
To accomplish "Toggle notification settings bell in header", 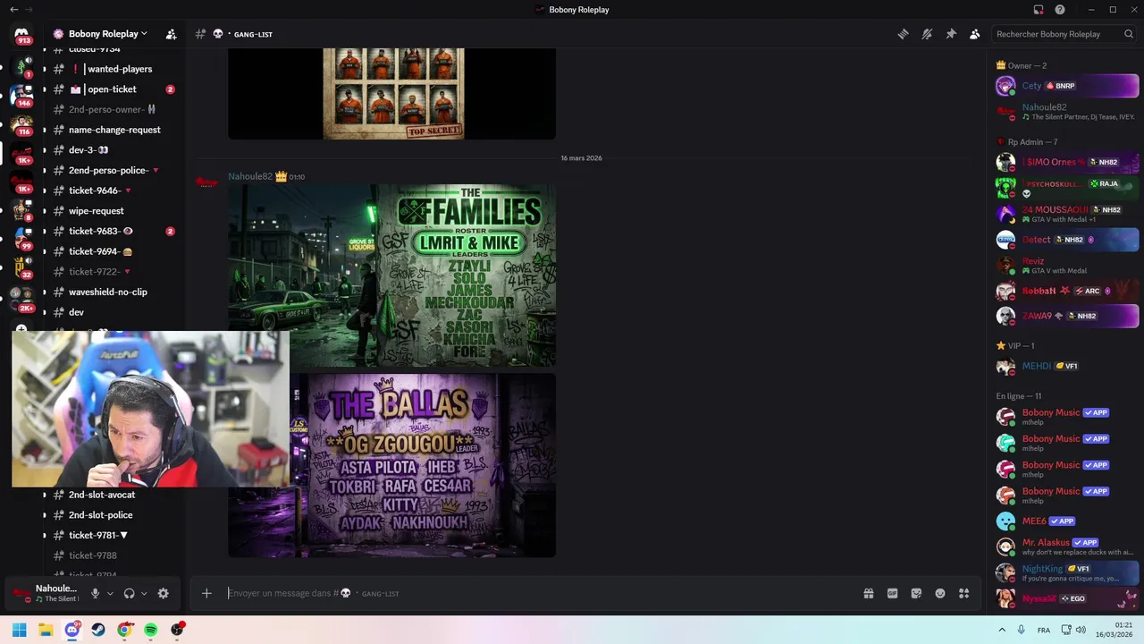I will point(927,34).
